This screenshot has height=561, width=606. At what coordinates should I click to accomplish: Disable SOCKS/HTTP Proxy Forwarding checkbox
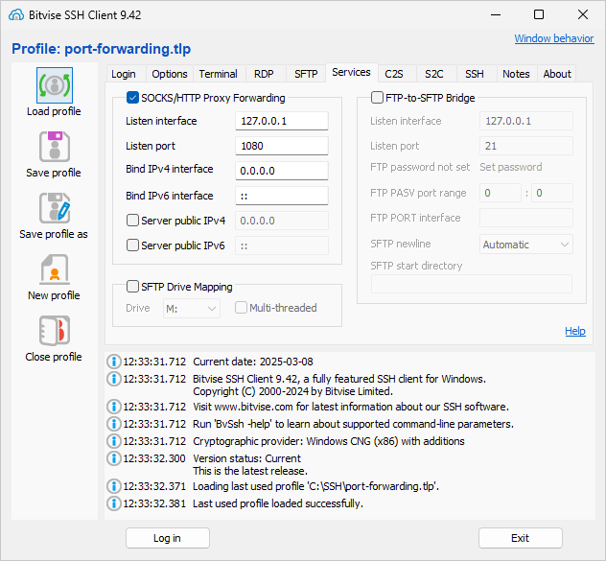pyautogui.click(x=132, y=98)
